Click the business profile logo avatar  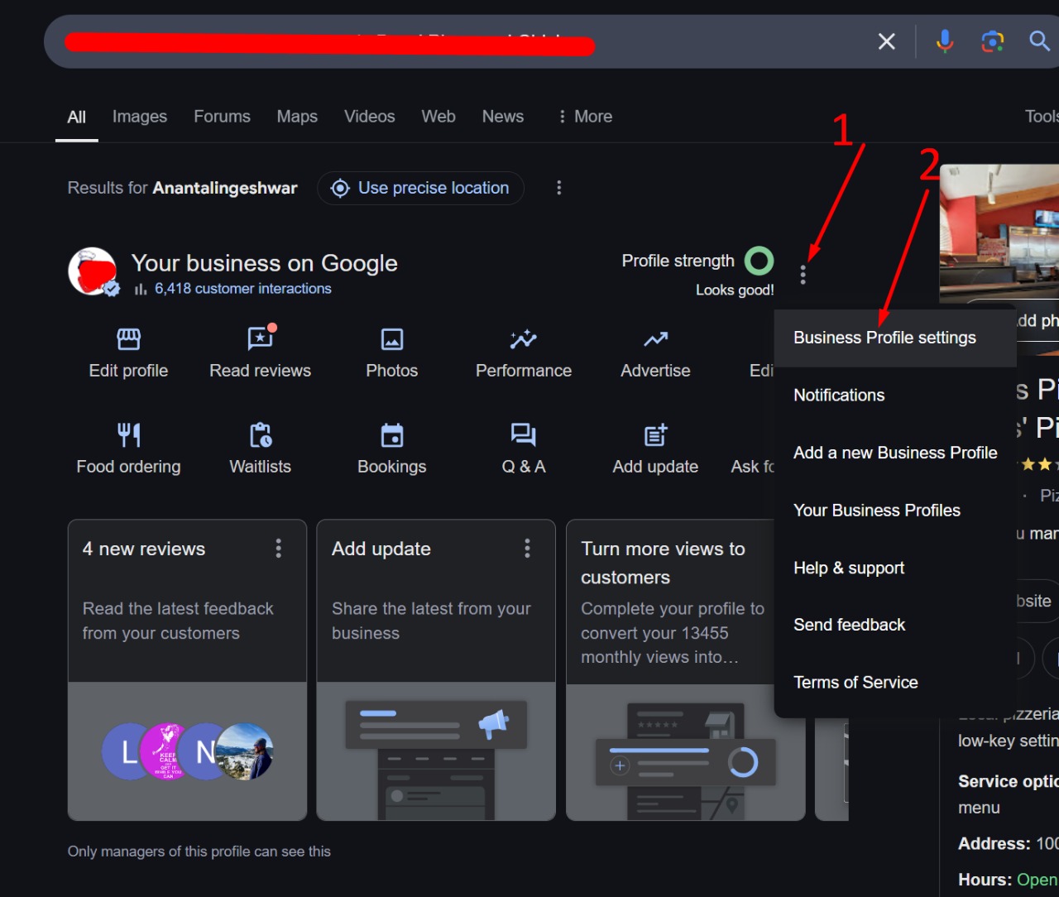pyautogui.click(x=93, y=271)
